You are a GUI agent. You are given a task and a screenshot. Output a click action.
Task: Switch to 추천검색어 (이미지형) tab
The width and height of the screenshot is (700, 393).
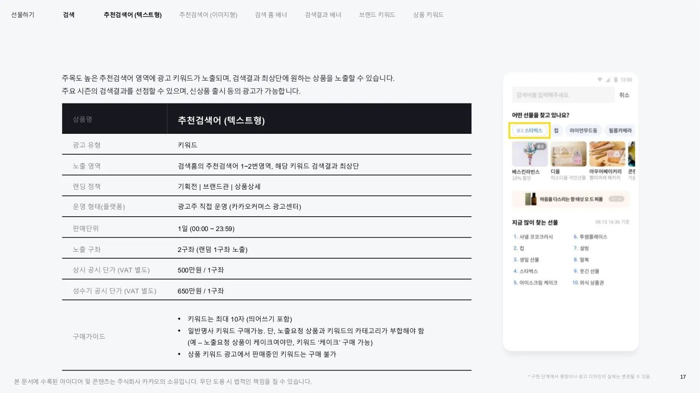point(208,15)
